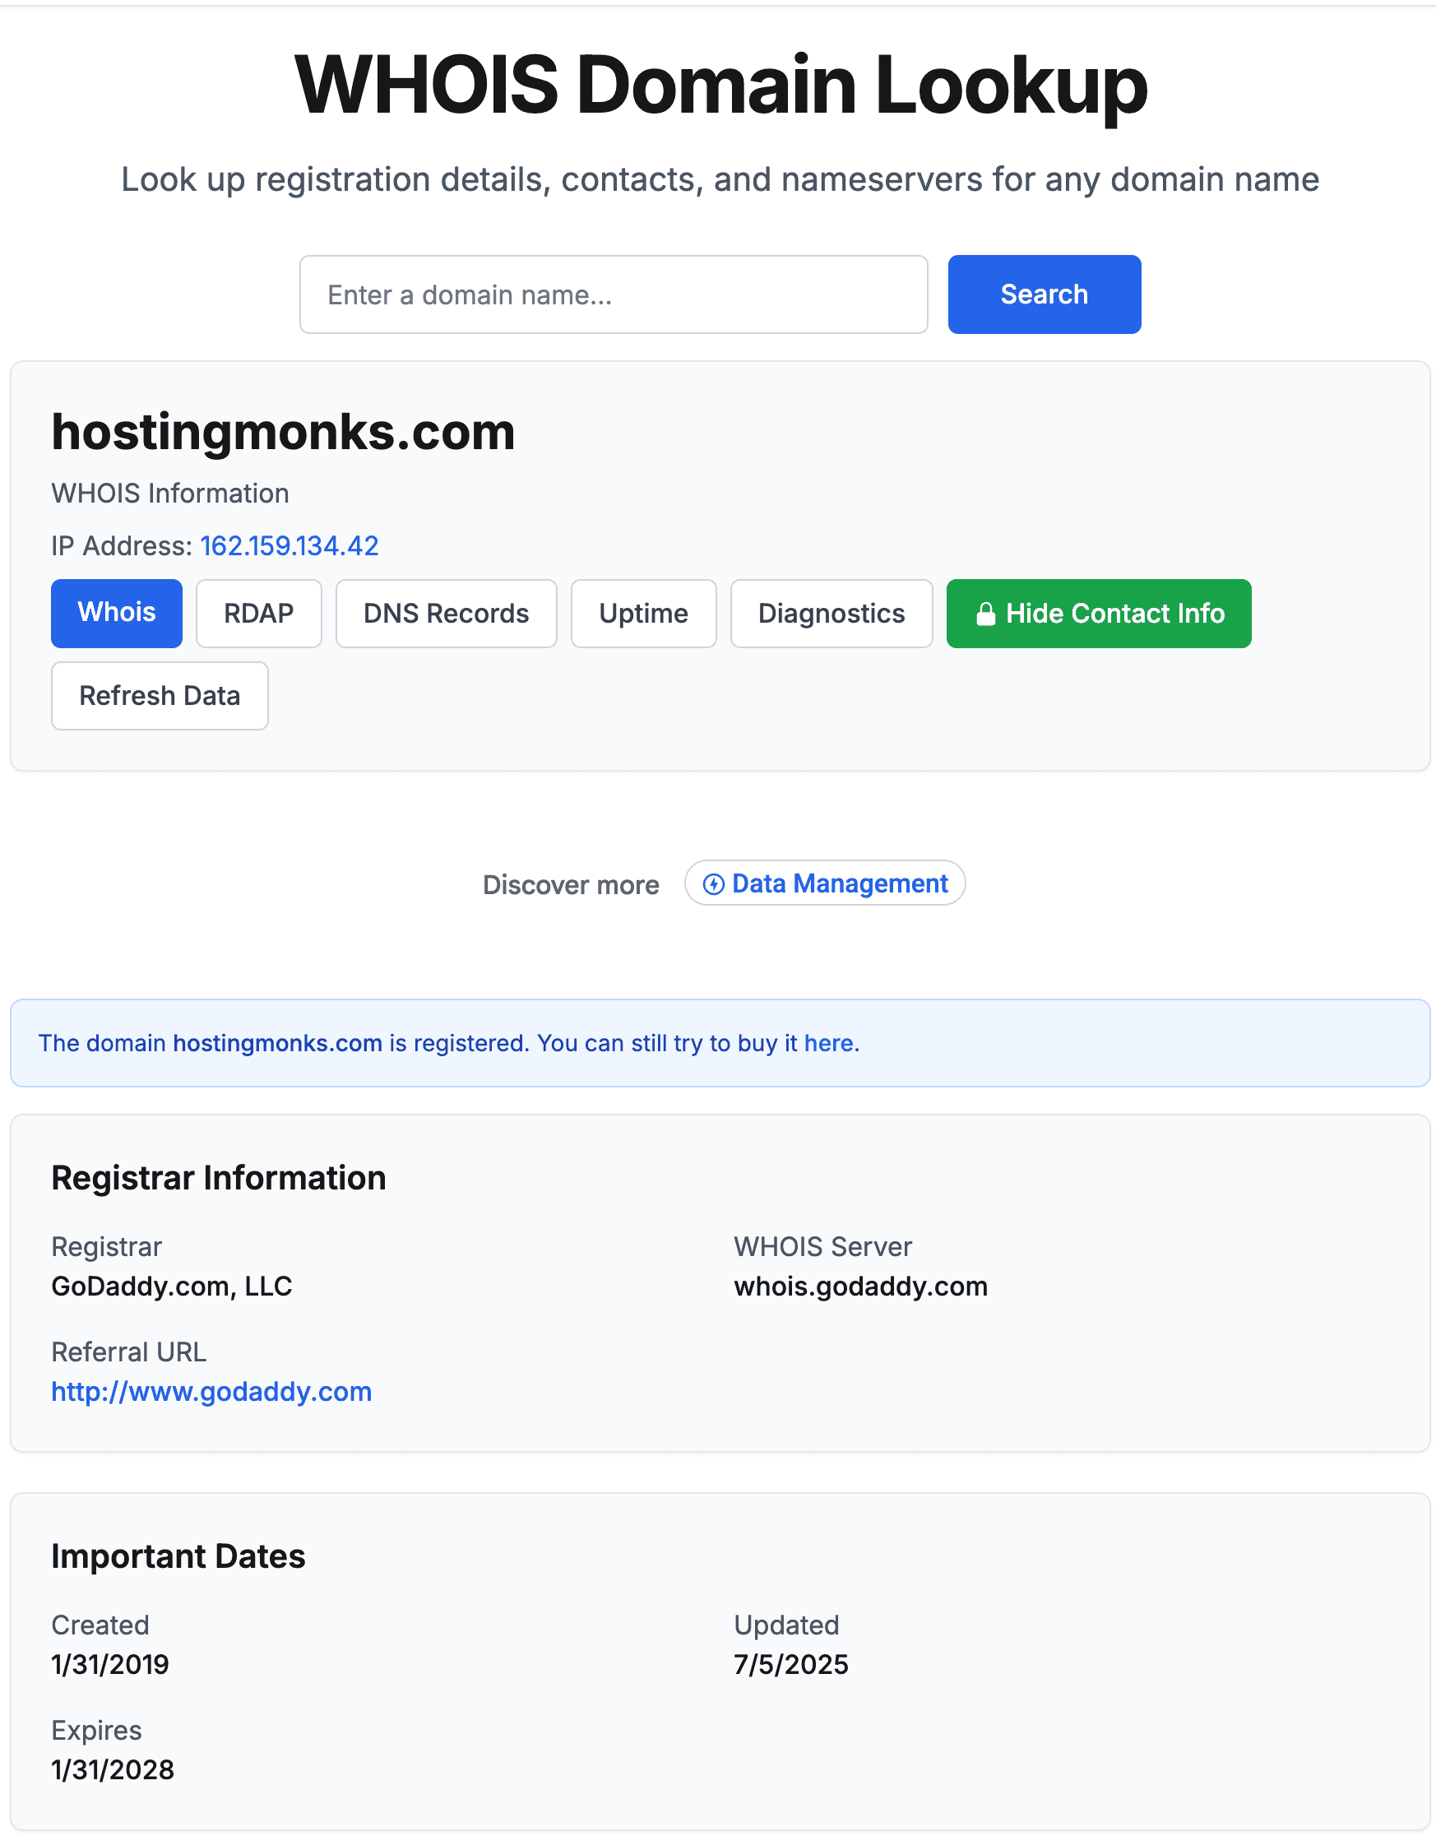Follow the hostingmonks.com link in the notice
1436x1836 pixels.
[277, 1042]
